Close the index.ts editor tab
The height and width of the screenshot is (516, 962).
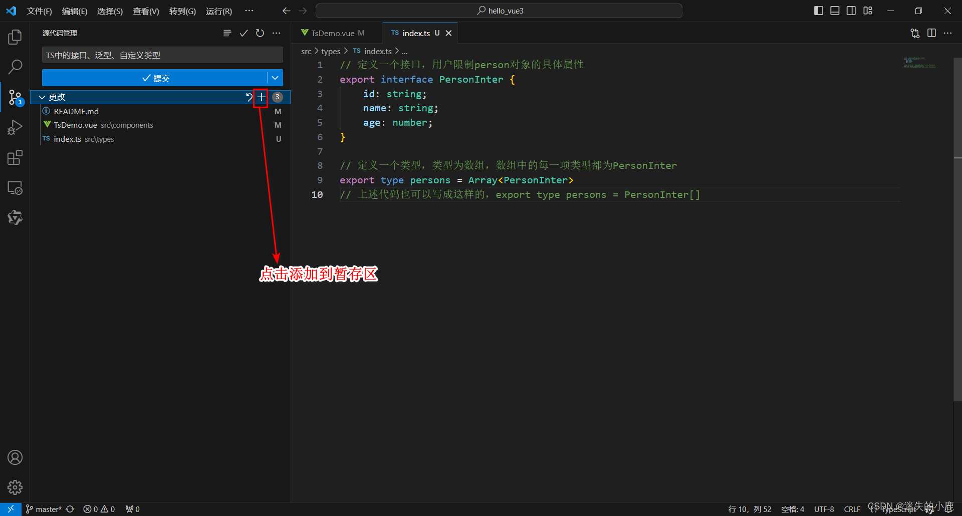tap(448, 33)
